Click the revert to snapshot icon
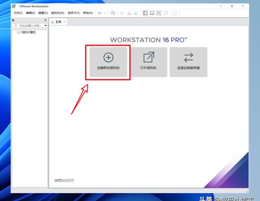Screen dimensions: 260x201 [129, 13]
